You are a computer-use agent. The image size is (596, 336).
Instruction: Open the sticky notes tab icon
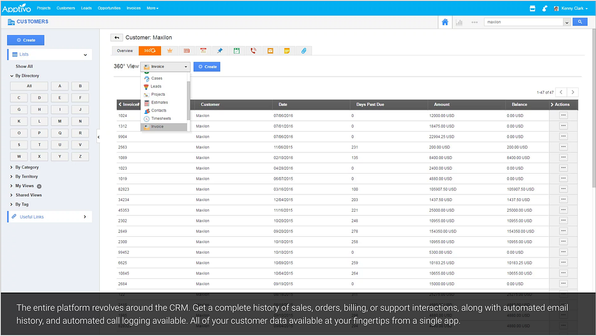click(x=287, y=51)
